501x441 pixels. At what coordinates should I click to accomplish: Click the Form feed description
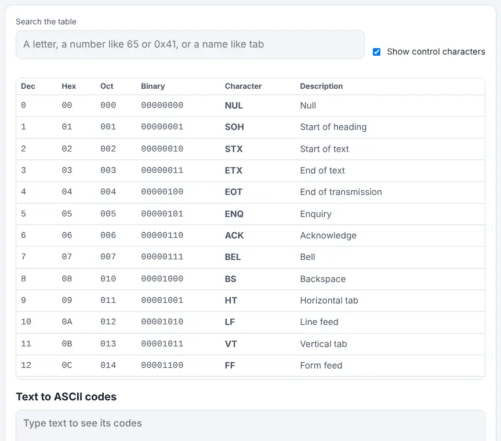click(321, 365)
